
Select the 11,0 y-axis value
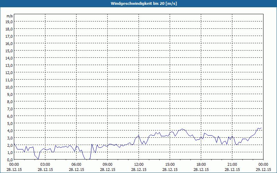10,80
